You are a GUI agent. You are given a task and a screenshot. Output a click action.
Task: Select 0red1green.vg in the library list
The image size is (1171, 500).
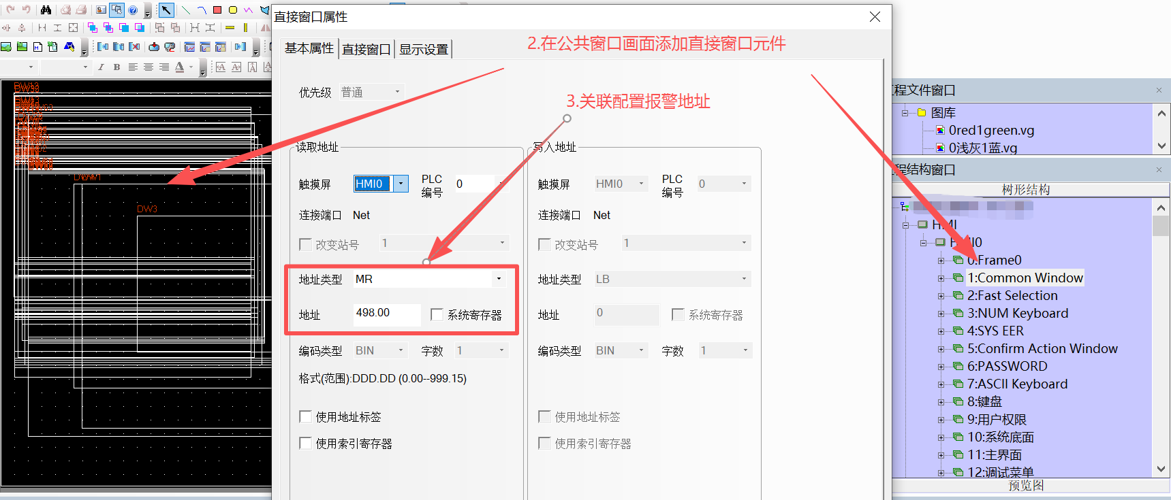point(991,131)
